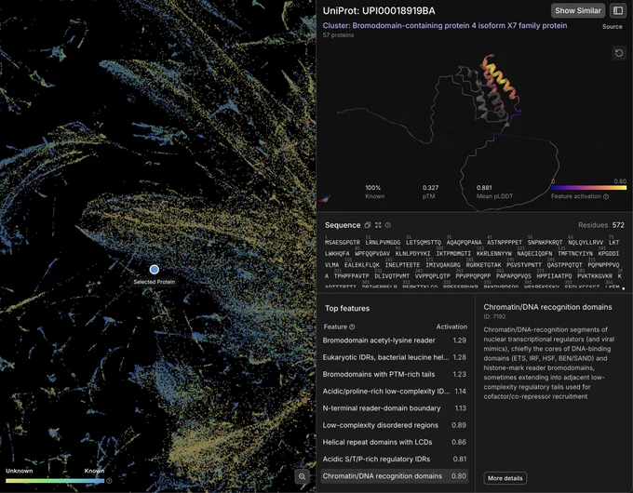This screenshot has height=493, width=633.
Task: Click the Show Similar button
Action: coord(578,11)
